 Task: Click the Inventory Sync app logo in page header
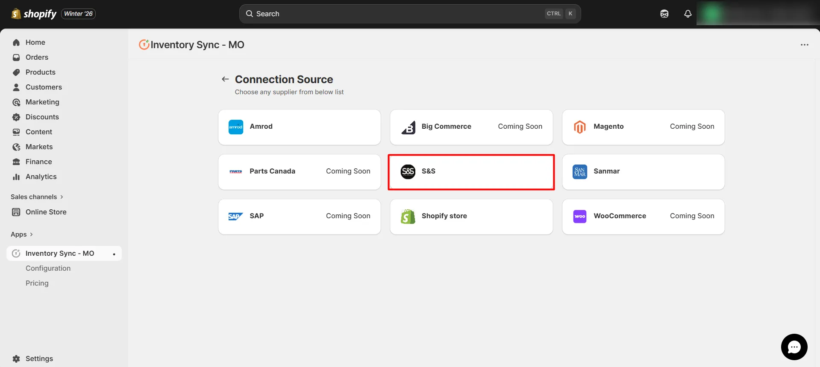[x=144, y=44]
